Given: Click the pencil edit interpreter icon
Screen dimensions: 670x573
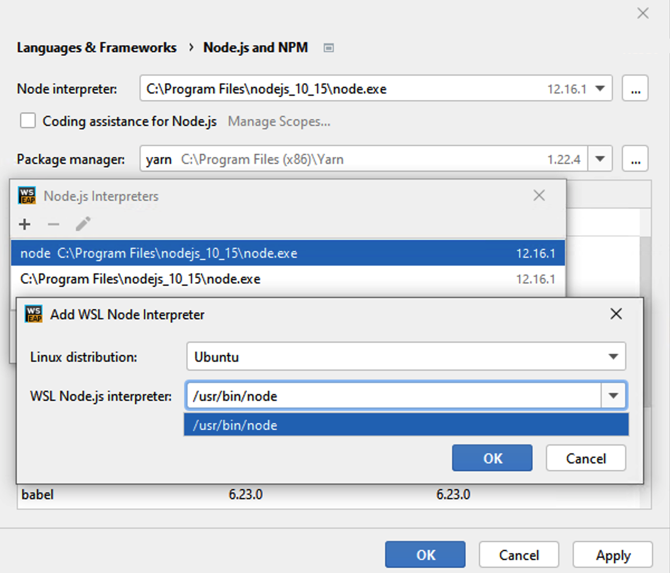Looking at the screenshot, I should pyautogui.click(x=83, y=224).
